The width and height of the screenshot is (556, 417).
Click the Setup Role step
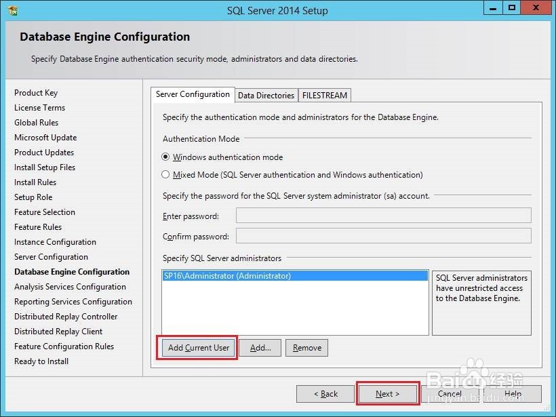tap(33, 197)
